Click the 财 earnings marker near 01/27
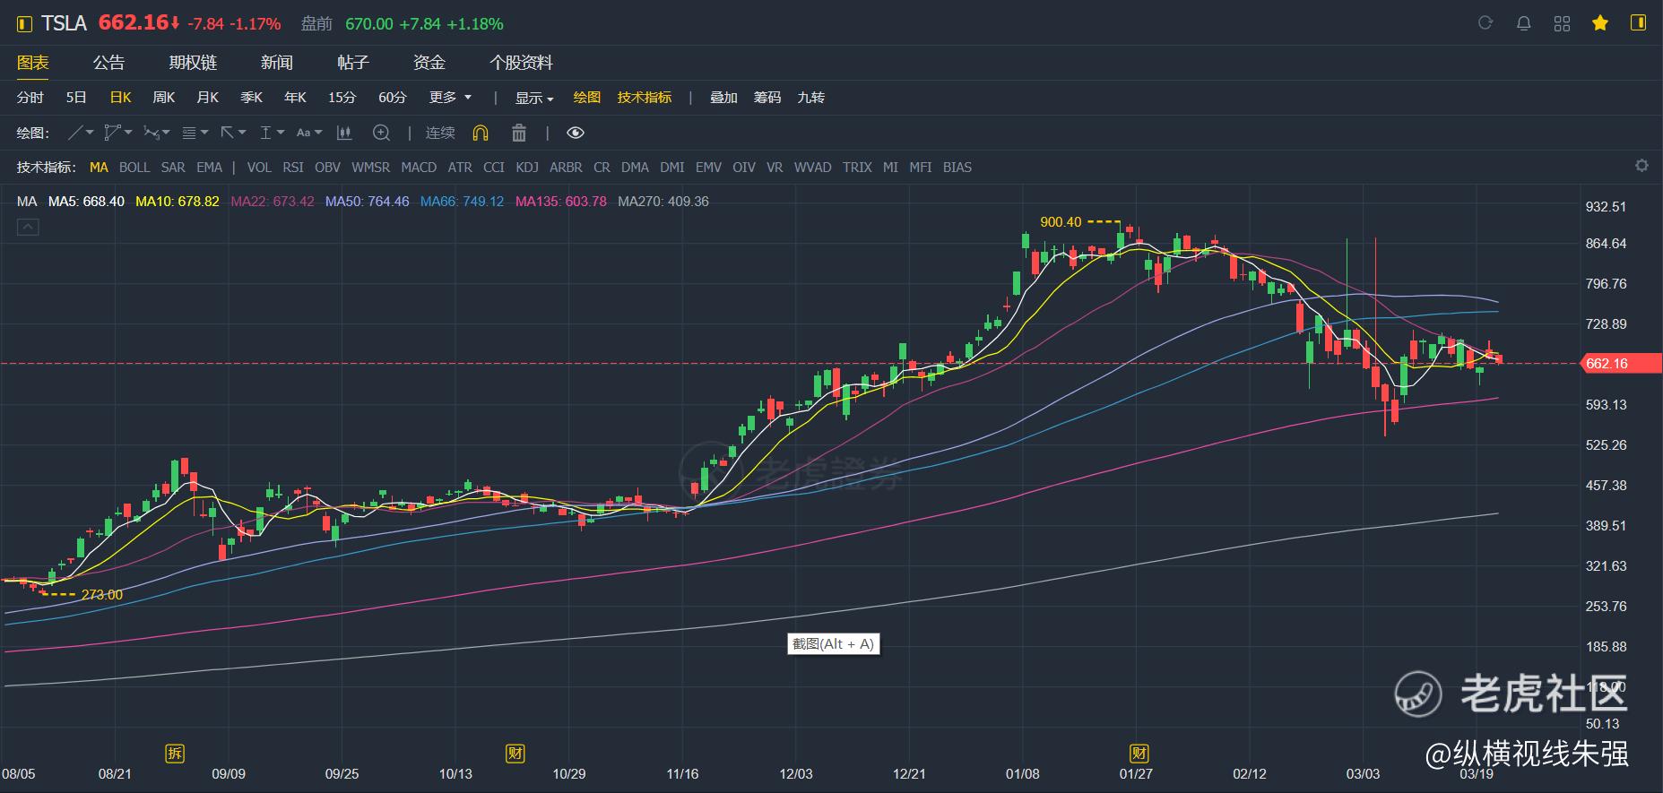This screenshot has width=1663, height=793. click(1139, 753)
